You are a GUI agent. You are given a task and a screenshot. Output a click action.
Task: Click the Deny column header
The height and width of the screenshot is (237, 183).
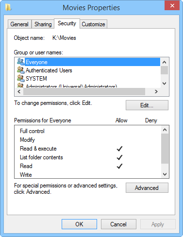click(151, 120)
